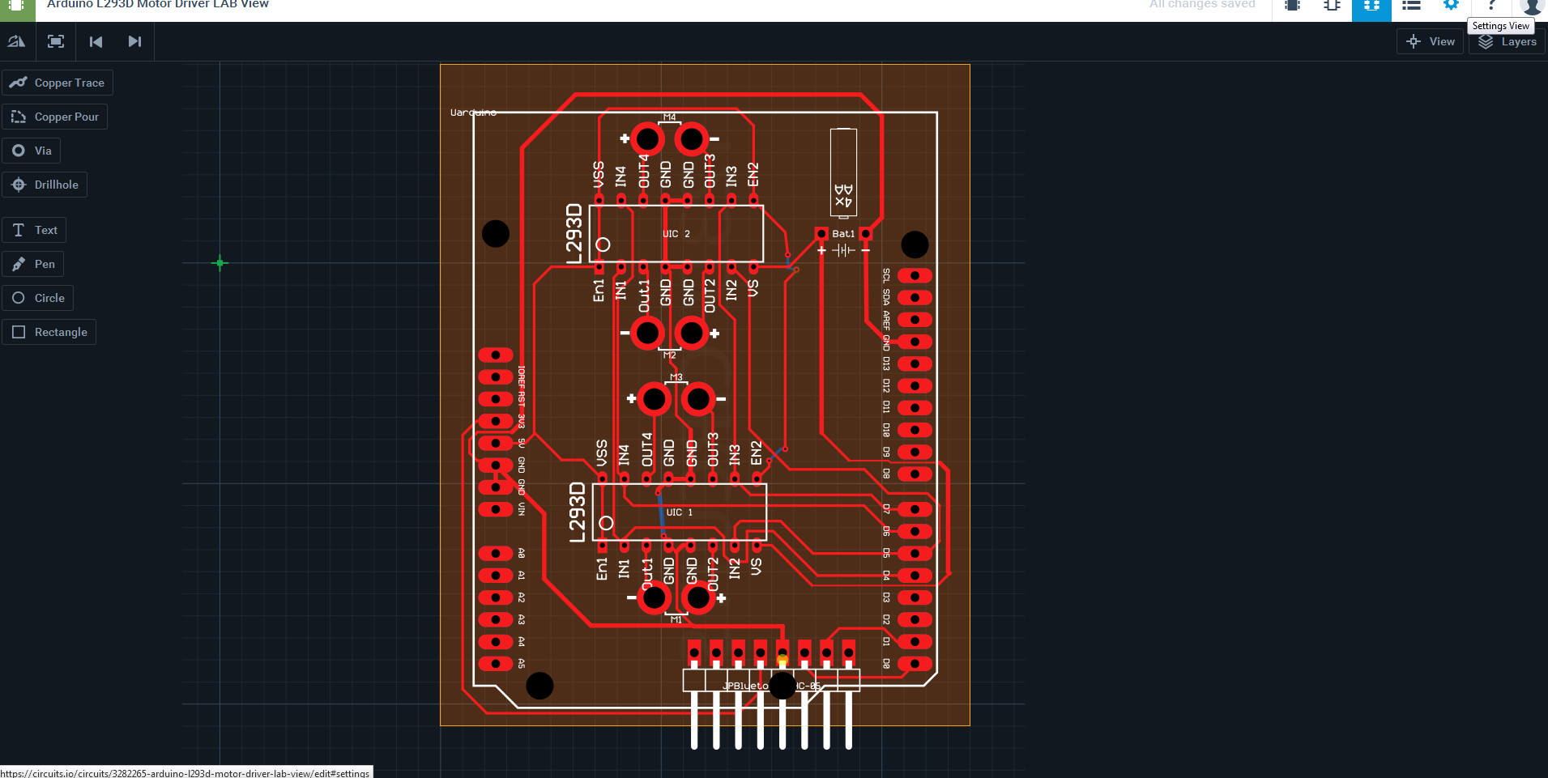Go to the previous design step
Screen dimensions: 1548x778
coord(95,41)
